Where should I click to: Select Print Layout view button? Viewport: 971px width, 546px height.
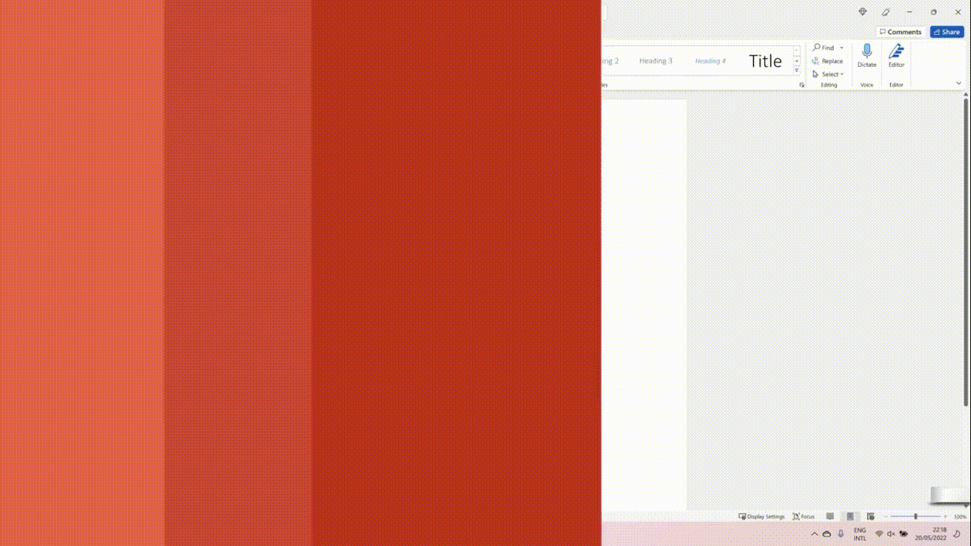click(x=849, y=516)
